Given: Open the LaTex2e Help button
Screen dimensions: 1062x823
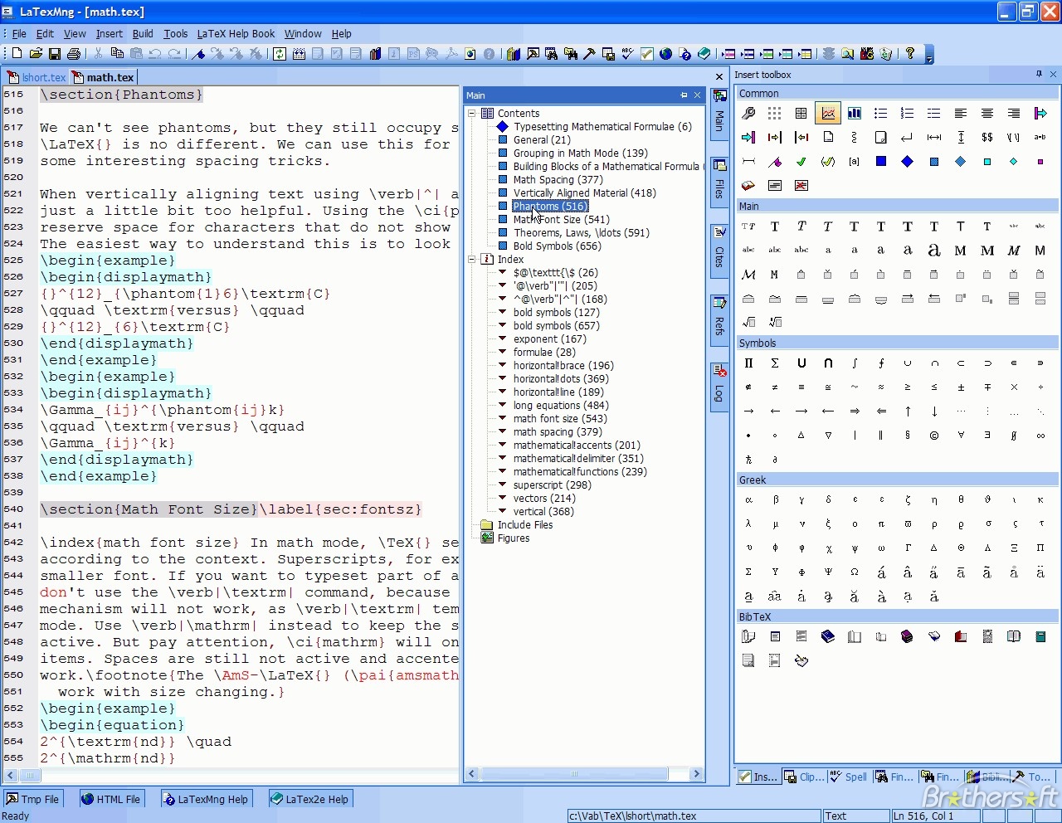Looking at the screenshot, I should tap(310, 799).
